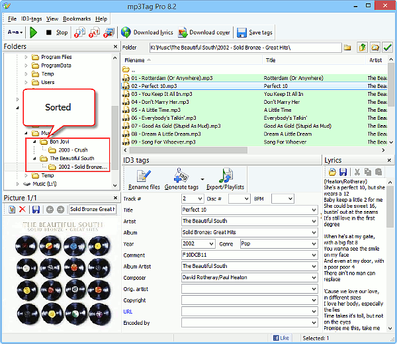Click the red X delete picture icon
This screenshot has height=344, width=397.
[22, 209]
